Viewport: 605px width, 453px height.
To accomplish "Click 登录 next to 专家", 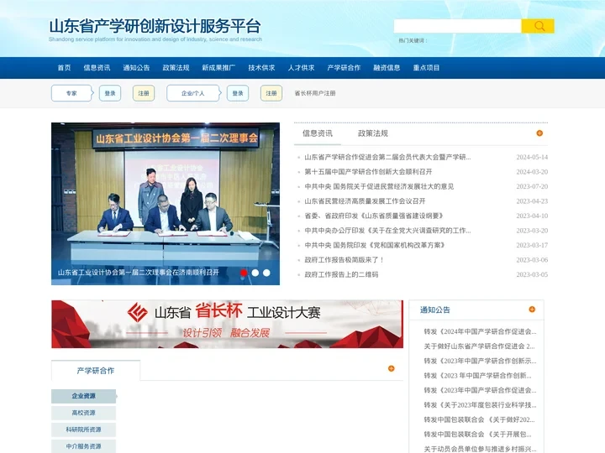I will (110, 93).
